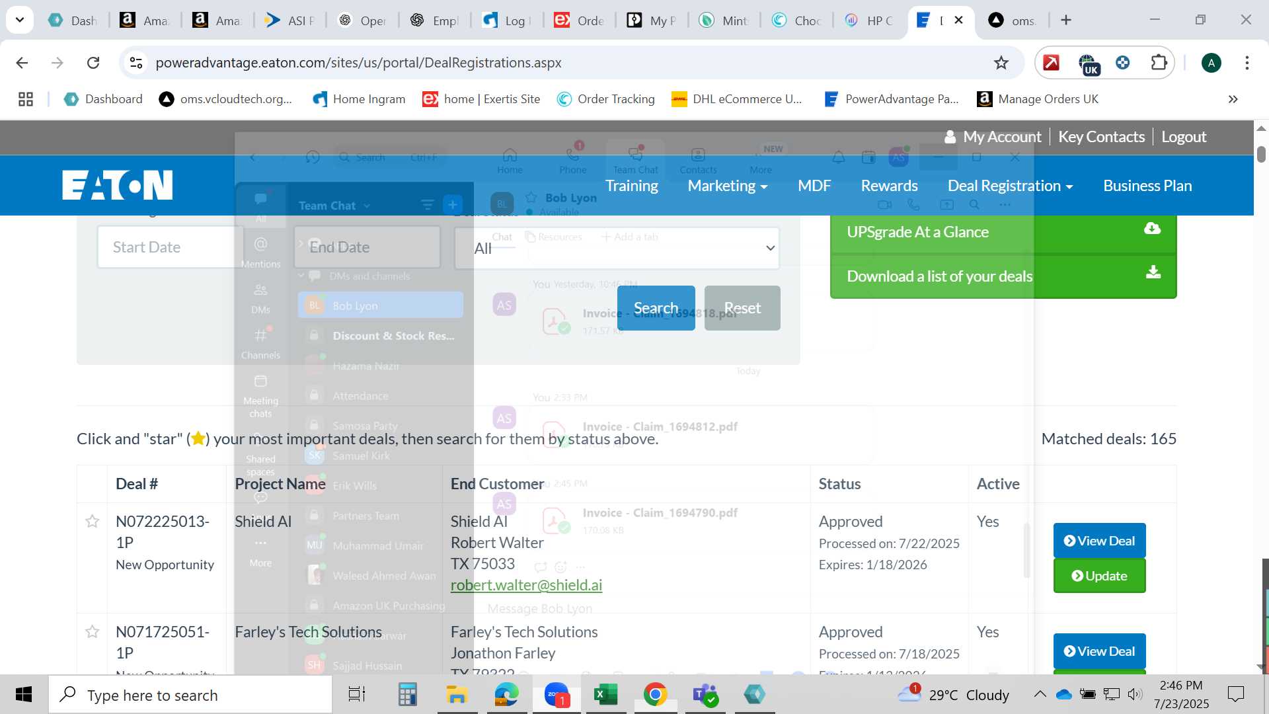Open Microsoft Edge from the taskbar

click(x=506, y=694)
